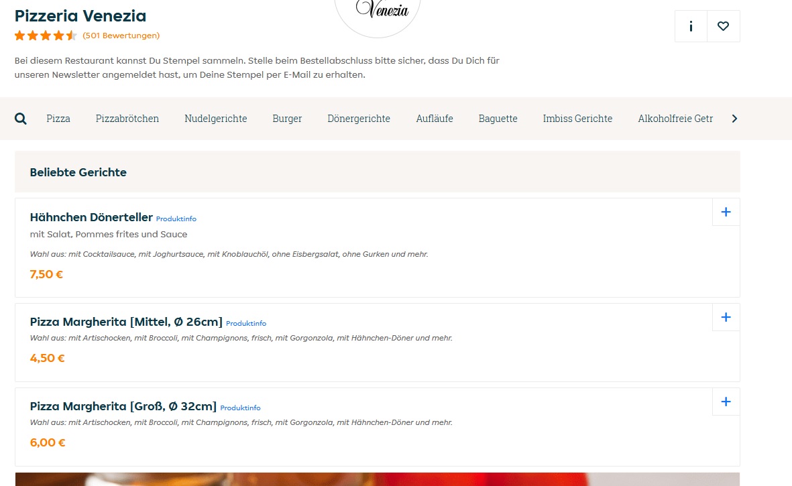The width and height of the screenshot is (792, 486).
Task: Go to the Burger category
Action: pyautogui.click(x=287, y=119)
